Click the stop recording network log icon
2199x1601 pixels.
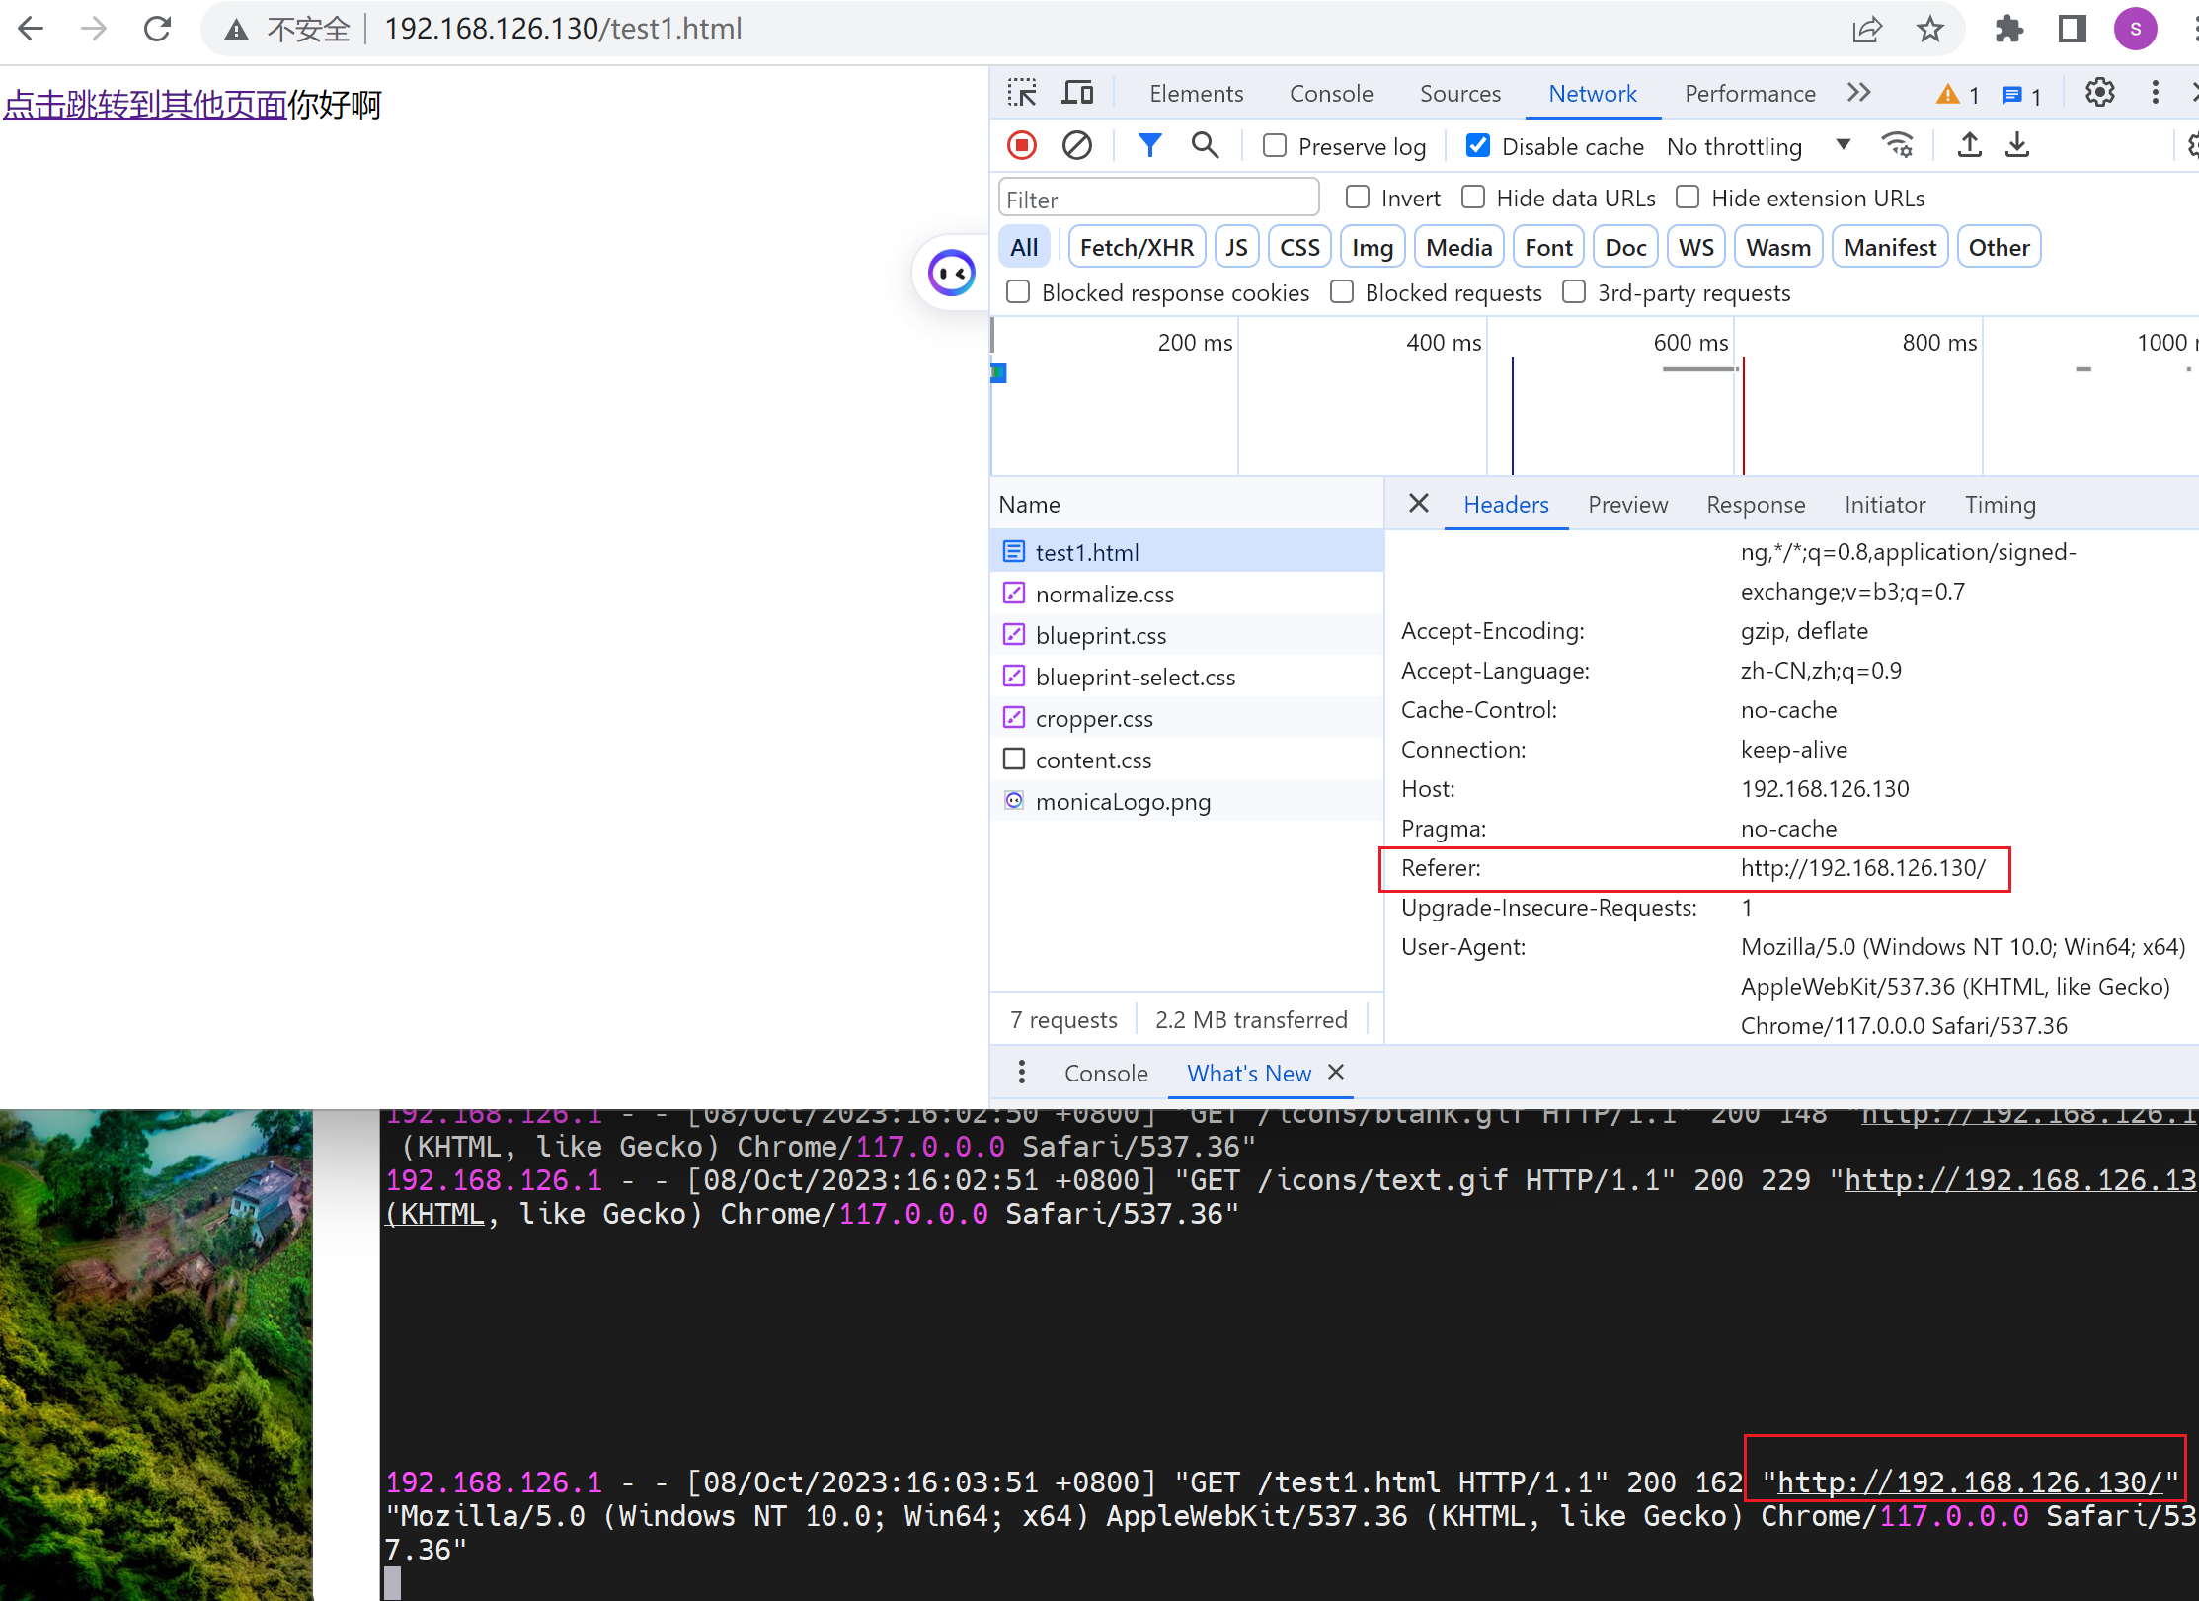coord(1021,146)
